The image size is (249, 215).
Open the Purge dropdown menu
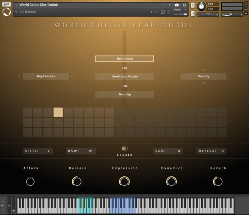click(x=180, y=10)
